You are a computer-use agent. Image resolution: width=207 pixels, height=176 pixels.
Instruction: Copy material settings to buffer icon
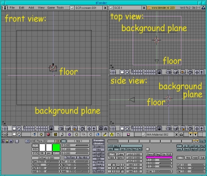pyautogui.click(x=191, y=134)
